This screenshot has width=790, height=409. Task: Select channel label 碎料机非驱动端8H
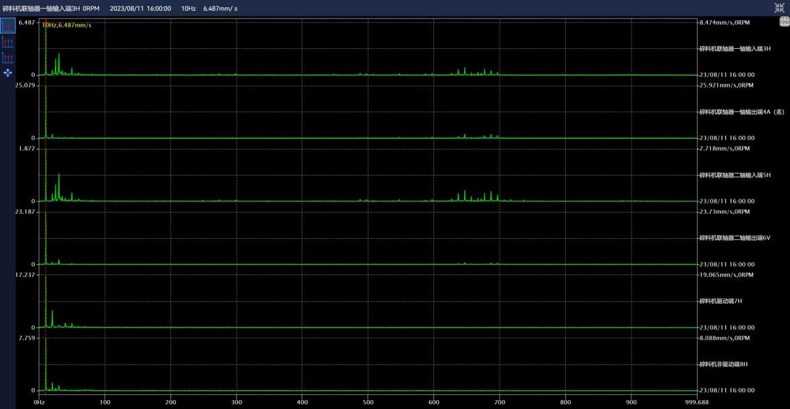[723, 364]
